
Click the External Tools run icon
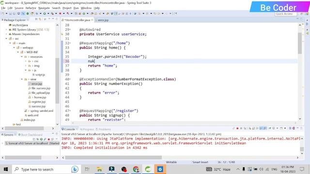(x=52, y=14)
